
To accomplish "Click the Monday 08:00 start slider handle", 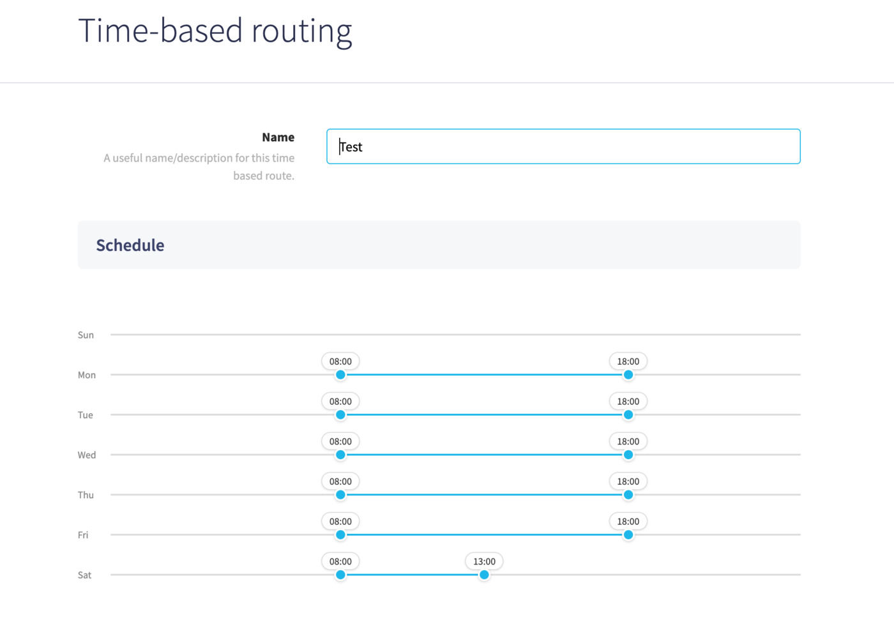I will tap(340, 375).
